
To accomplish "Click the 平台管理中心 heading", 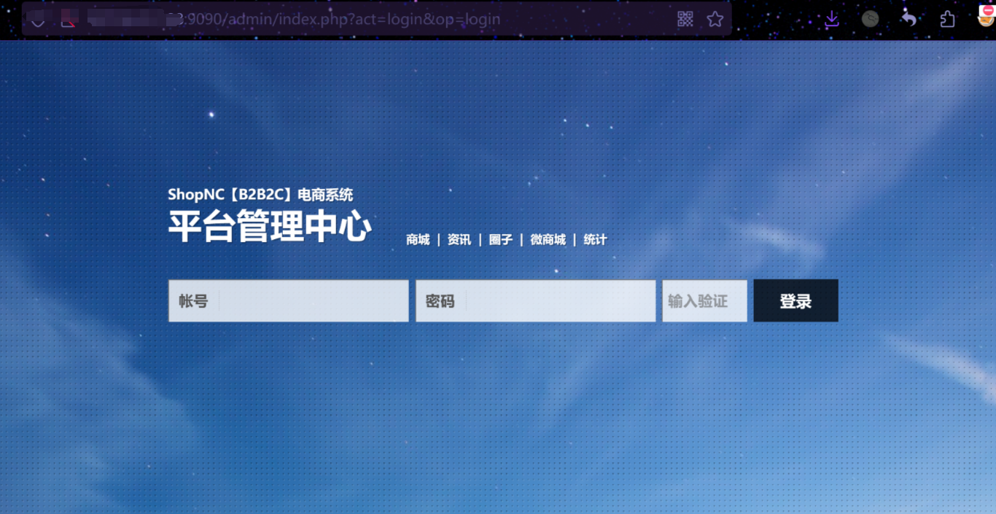I will (x=270, y=227).
